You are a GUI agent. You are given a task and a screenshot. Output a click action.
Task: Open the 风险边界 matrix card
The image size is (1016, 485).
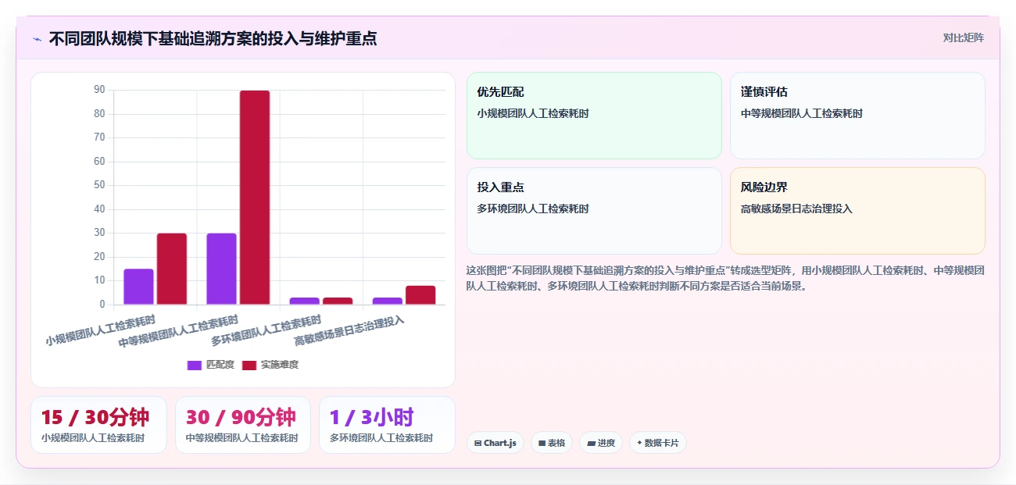click(x=857, y=211)
